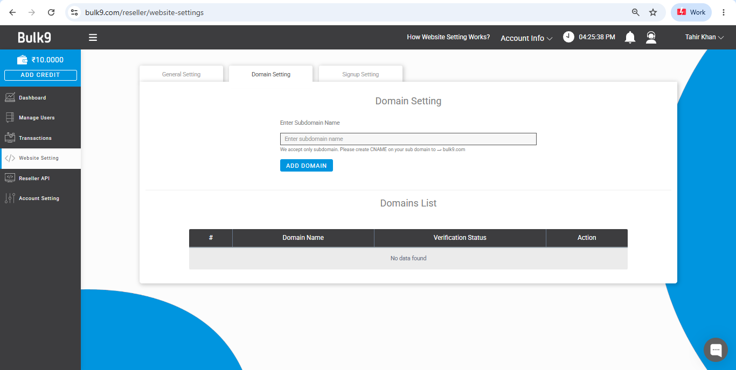Click the Domains List heading
736x370 pixels.
(x=408, y=203)
